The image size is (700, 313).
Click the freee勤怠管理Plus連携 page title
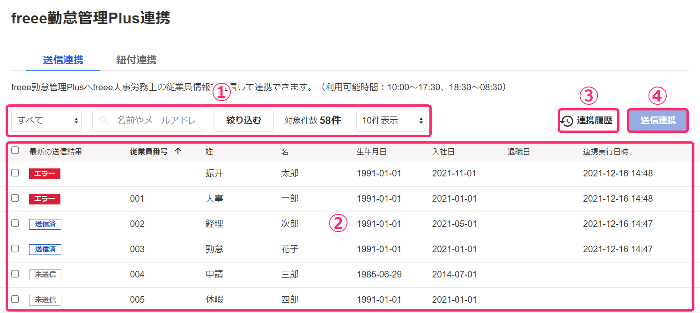90,18
